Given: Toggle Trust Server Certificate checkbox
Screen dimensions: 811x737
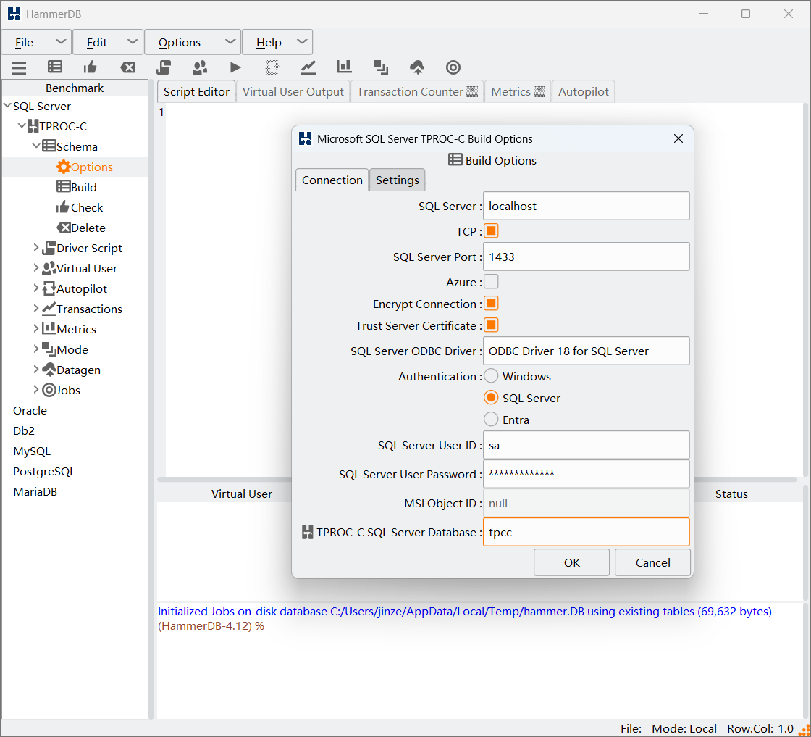Looking at the screenshot, I should pos(491,325).
